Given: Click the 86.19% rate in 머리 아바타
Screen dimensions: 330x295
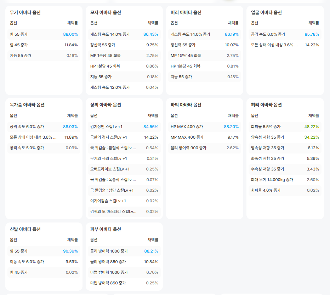Looking at the screenshot, I should click(232, 34).
